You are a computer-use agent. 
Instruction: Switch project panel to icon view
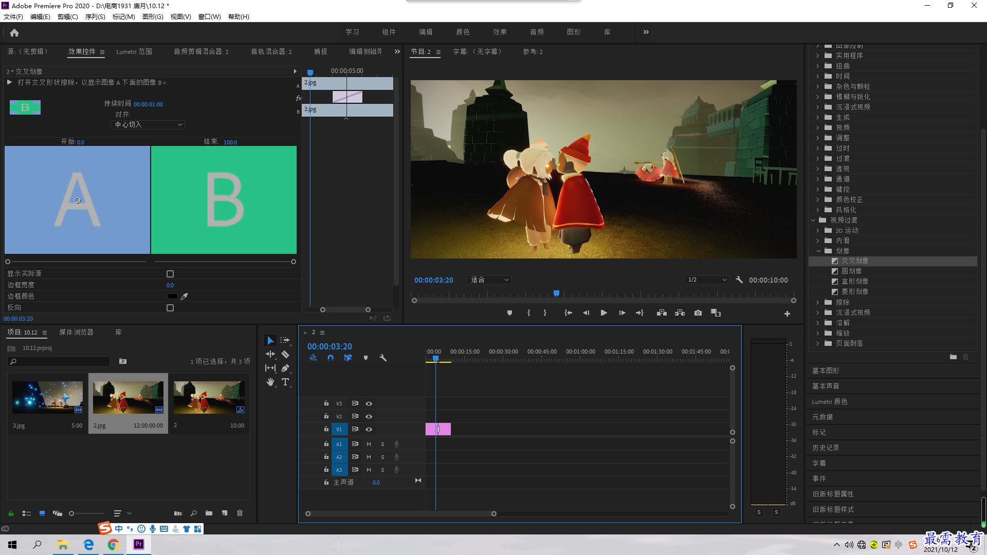tap(42, 513)
